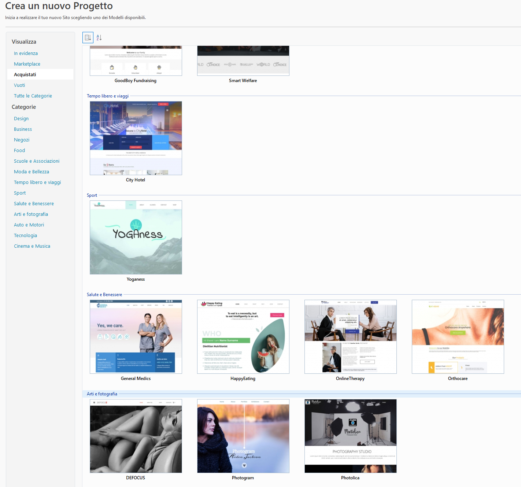Select the Acquistati view
Viewport: 521px width, 487px height.
coord(25,74)
